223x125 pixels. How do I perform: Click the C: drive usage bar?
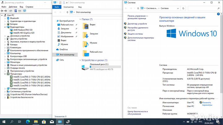tap(105, 67)
